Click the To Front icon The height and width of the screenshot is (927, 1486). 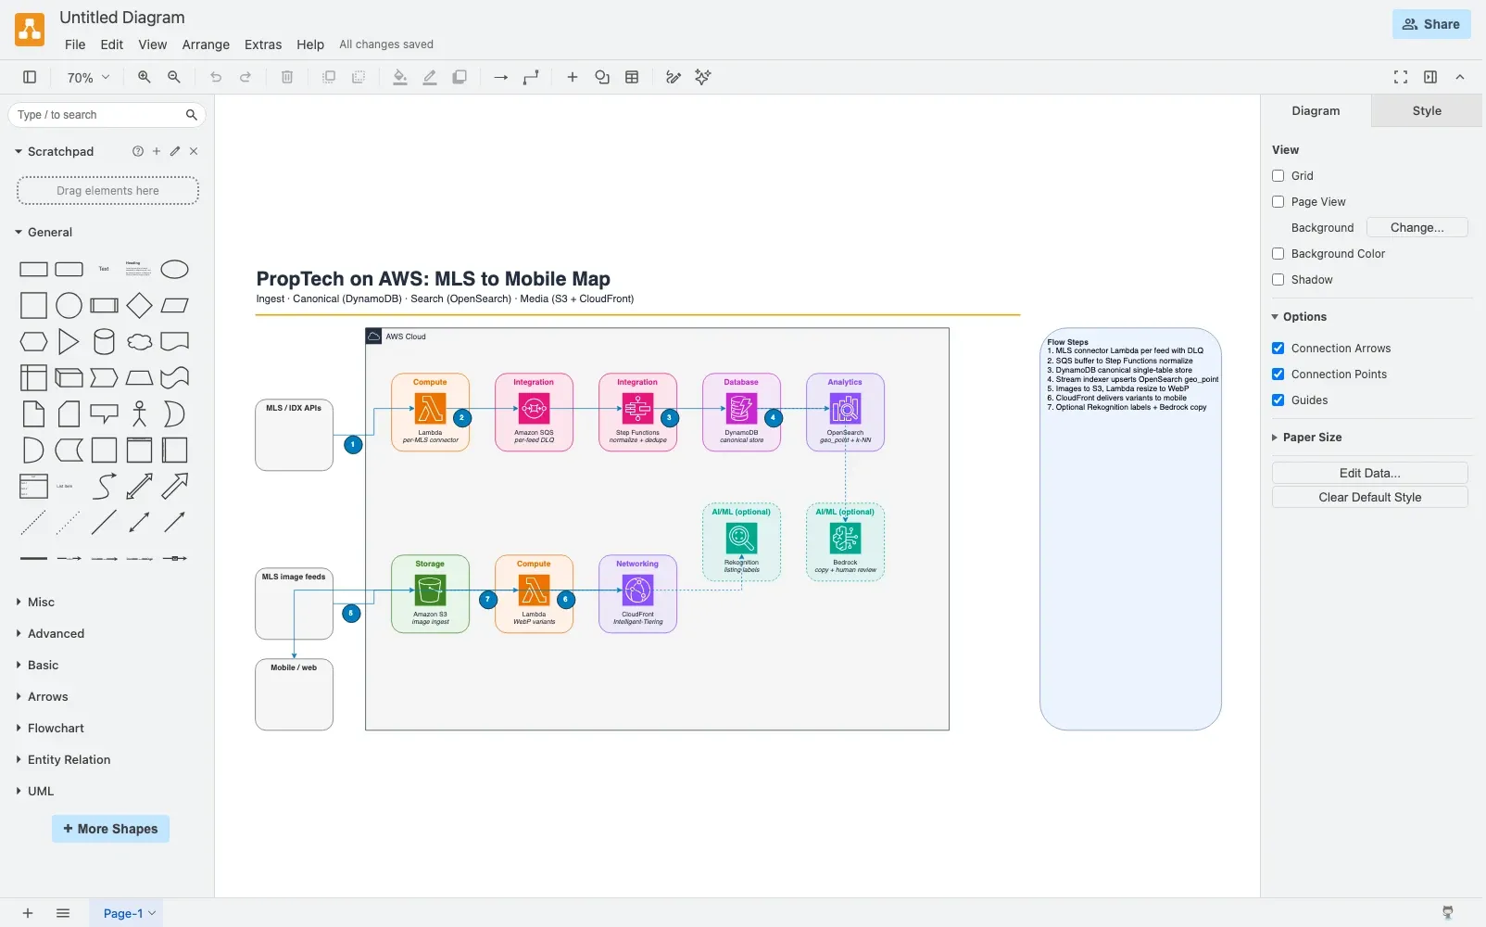[329, 78]
